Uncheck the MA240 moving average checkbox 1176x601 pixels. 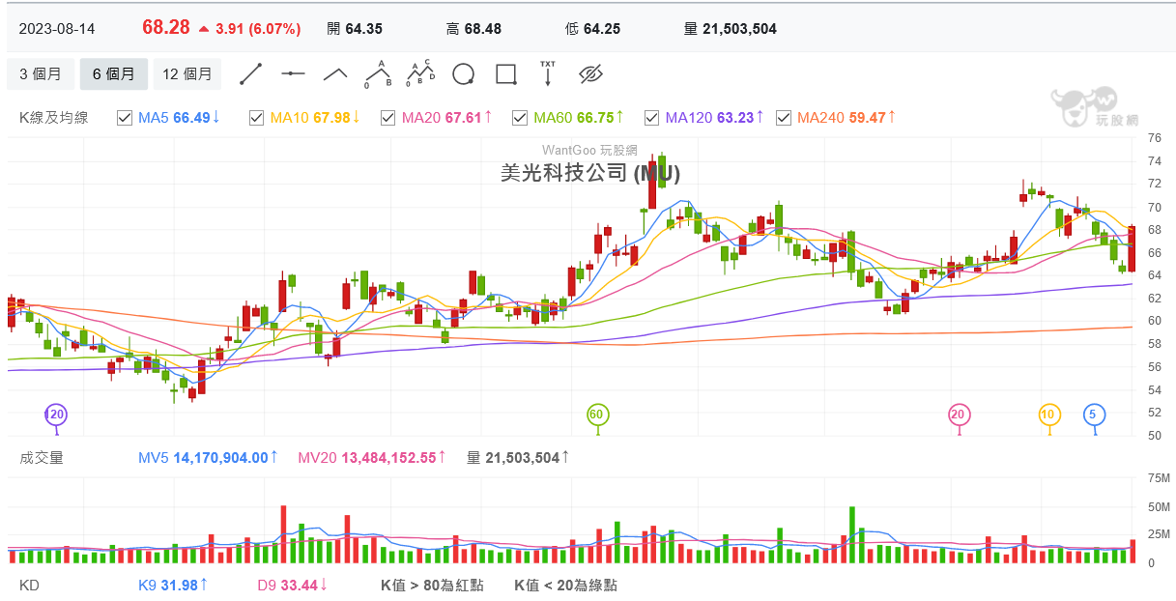point(783,118)
